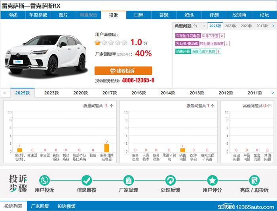Open the 投诉视频 bottom tab
This screenshot has width=277, height=211.
click(66, 206)
